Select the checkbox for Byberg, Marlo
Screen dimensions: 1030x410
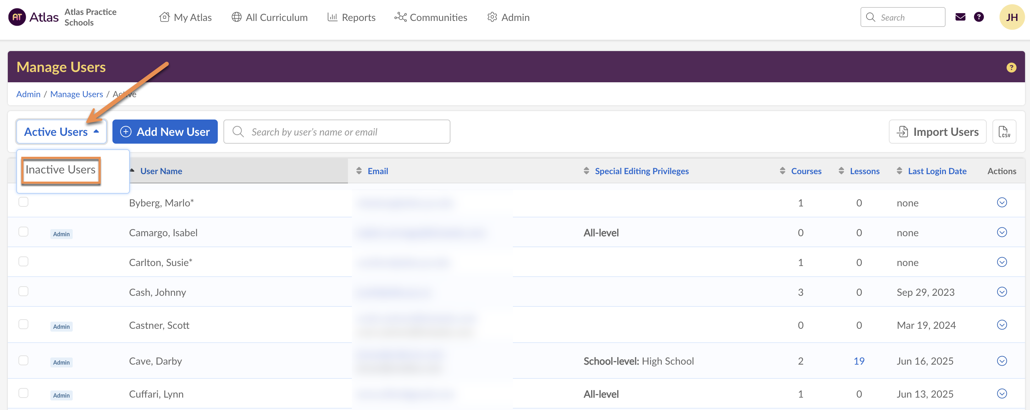click(24, 202)
